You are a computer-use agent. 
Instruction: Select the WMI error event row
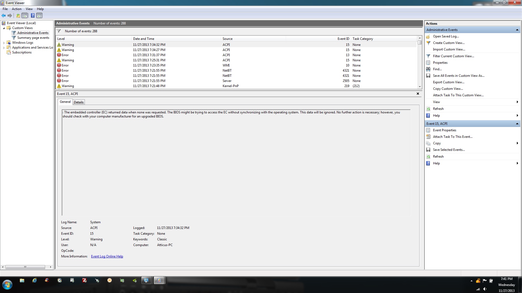[236, 65]
